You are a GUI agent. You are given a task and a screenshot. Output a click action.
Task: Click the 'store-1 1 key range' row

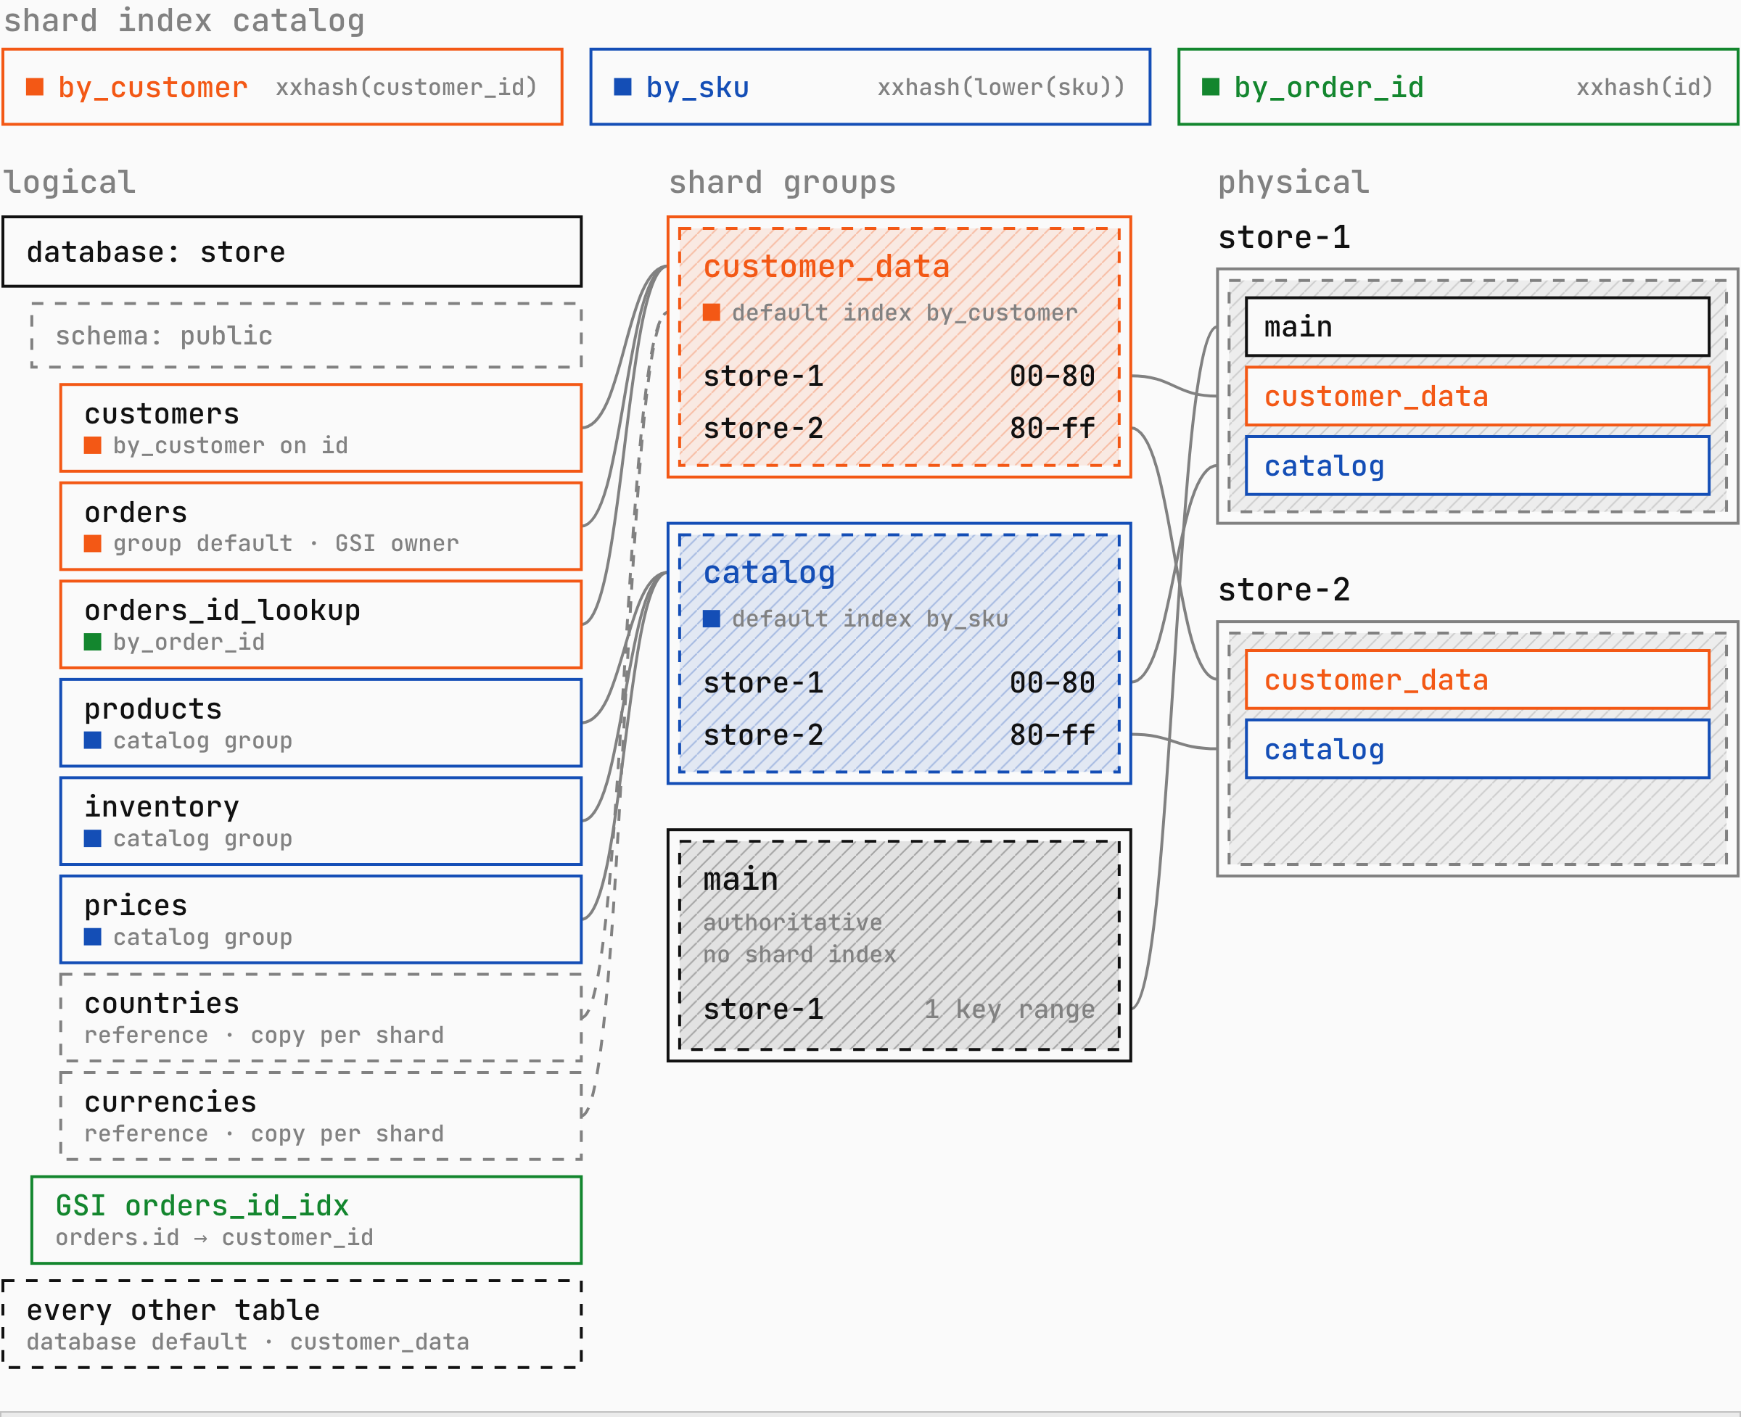pos(899,1009)
